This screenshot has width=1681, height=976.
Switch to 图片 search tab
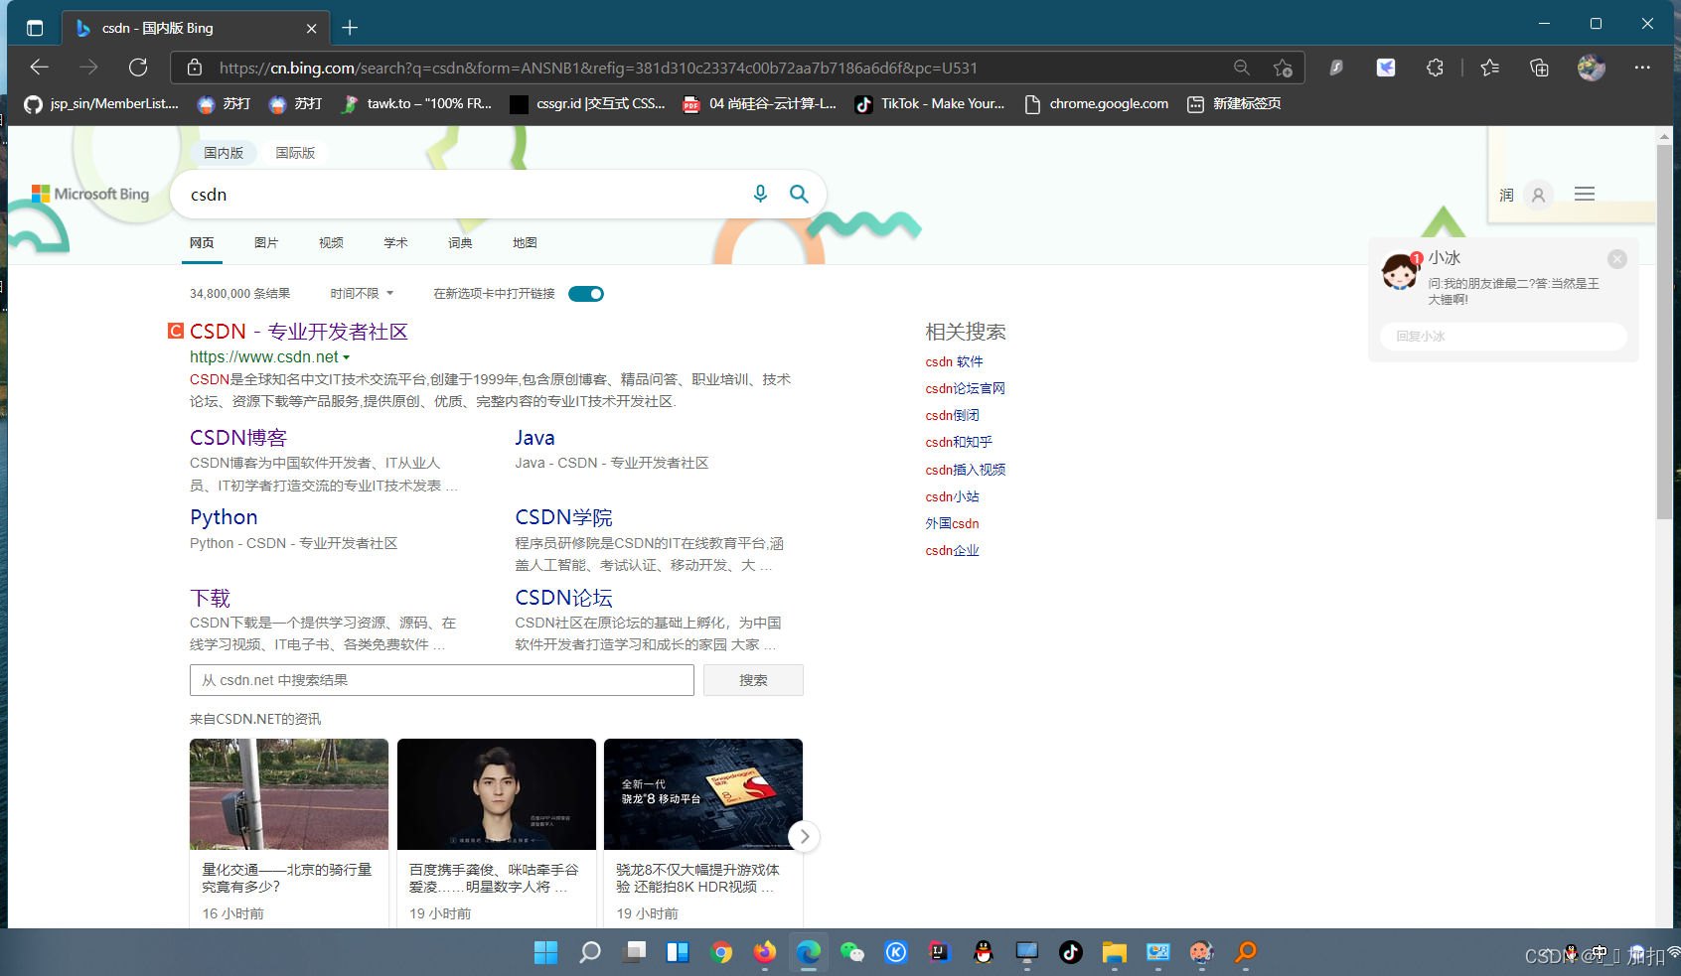pyautogui.click(x=266, y=243)
